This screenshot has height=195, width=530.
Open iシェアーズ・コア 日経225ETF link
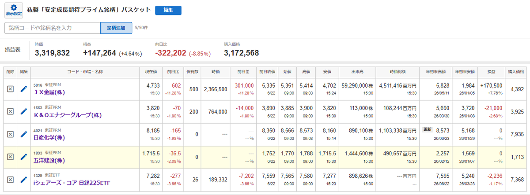click(72, 183)
